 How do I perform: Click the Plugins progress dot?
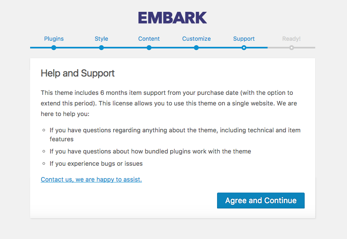point(54,48)
